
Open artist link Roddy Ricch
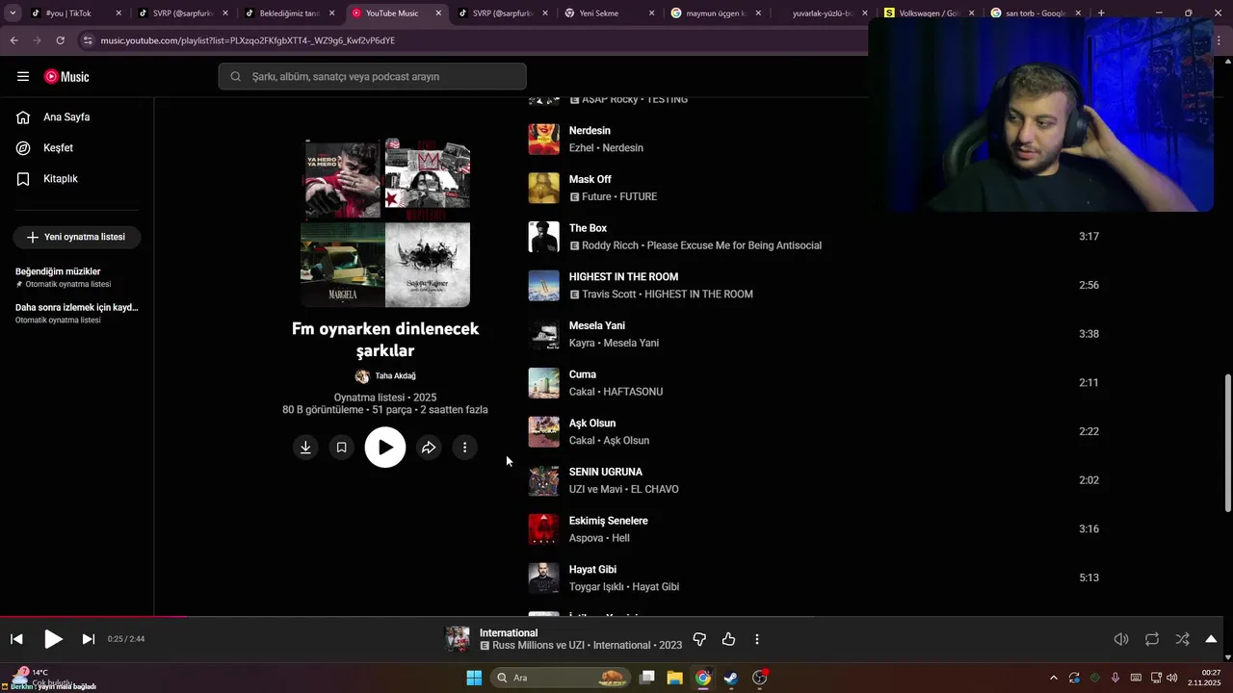pos(610,245)
